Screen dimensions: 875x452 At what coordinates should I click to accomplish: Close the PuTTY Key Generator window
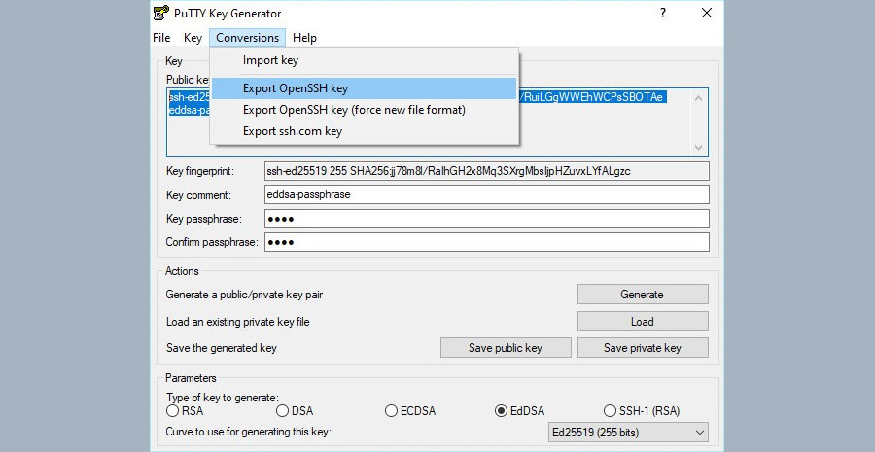point(707,13)
